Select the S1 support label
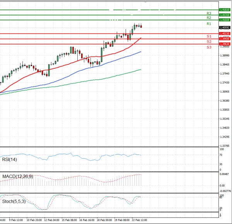Viewport: 232px width, 224px height. point(209,36)
